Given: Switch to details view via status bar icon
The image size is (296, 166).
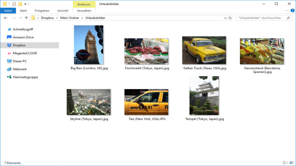Looking at the screenshot, I should click(285, 163).
